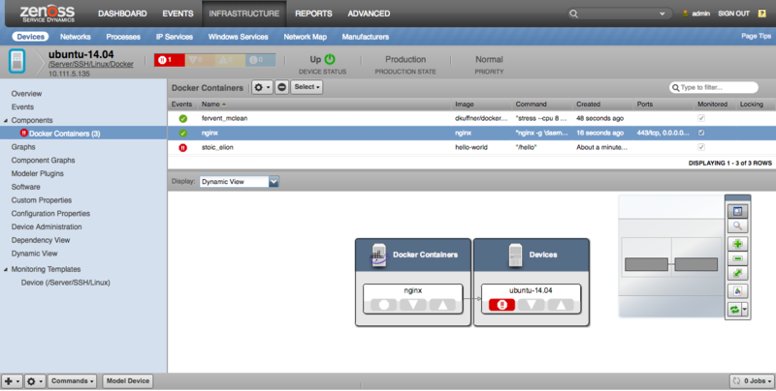
Task: Open Device (/Server/SSH/Linux) template
Action: [65, 283]
